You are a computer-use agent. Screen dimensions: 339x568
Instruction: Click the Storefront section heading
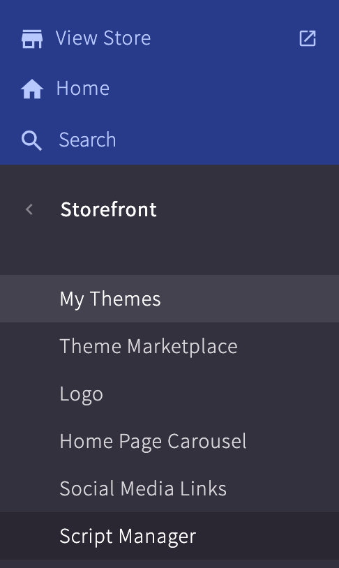109,209
